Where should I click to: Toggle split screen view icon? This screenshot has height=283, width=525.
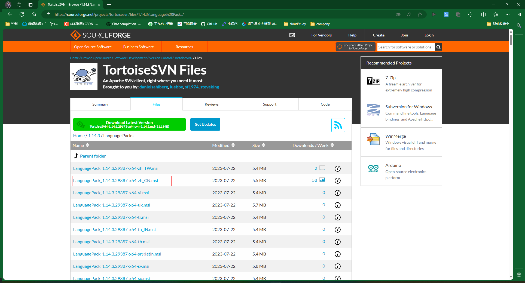click(x=484, y=14)
